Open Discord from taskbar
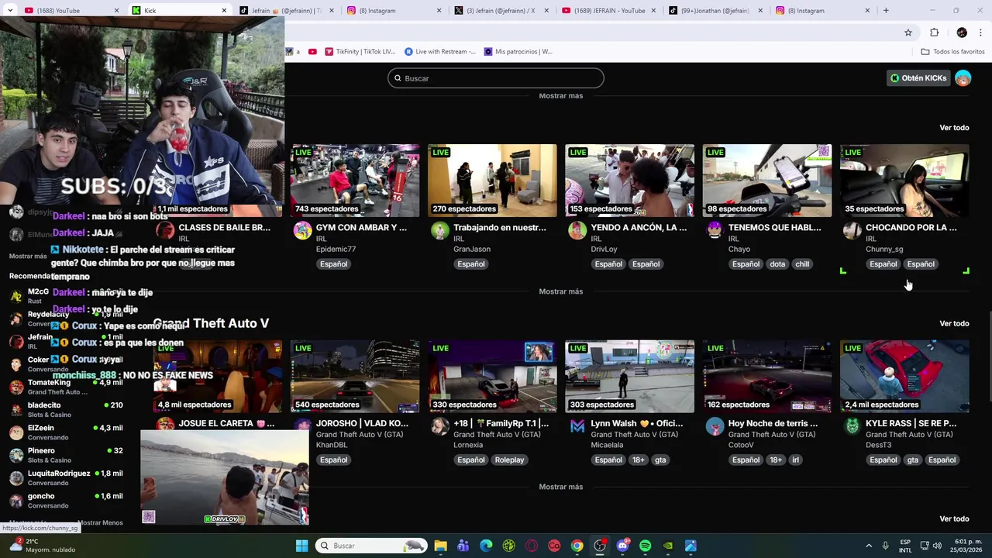 click(x=622, y=546)
